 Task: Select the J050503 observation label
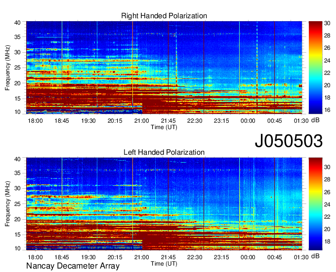[x=289, y=141]
